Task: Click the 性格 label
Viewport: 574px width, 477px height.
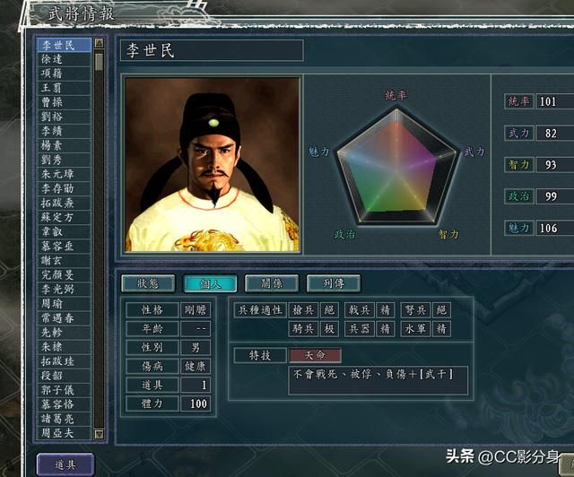Action: pos(152,310)
